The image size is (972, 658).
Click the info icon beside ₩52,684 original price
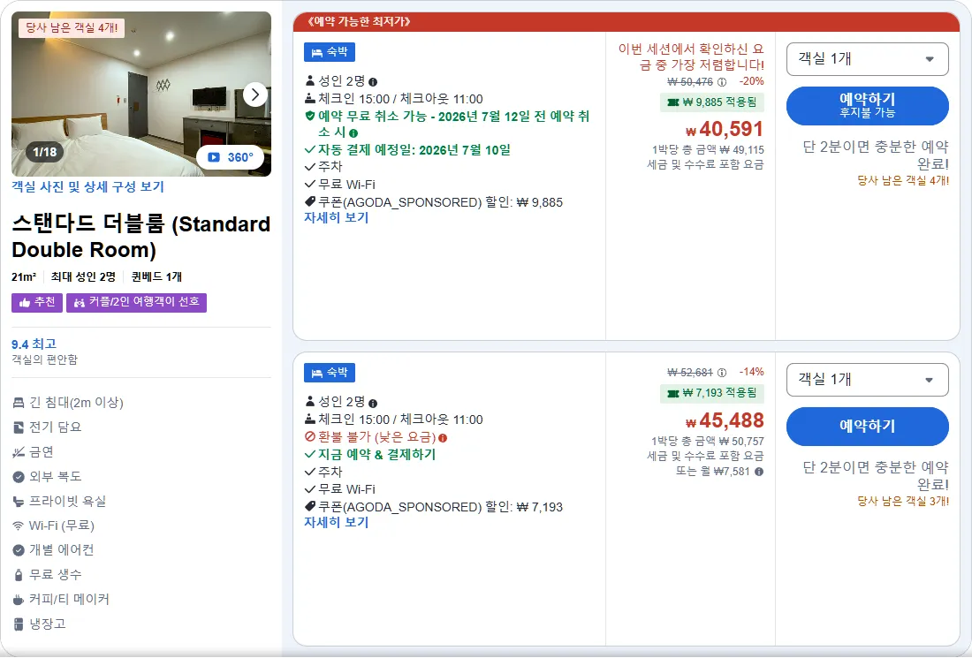722,373
